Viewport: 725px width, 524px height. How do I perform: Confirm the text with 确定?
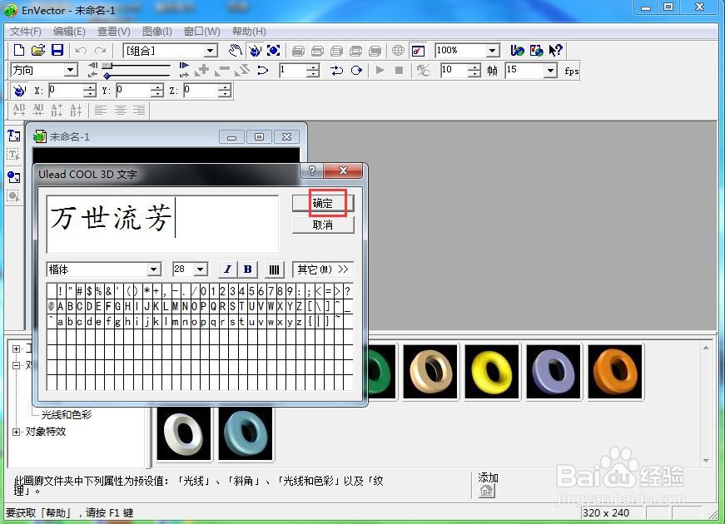click(x=323, y=203)
